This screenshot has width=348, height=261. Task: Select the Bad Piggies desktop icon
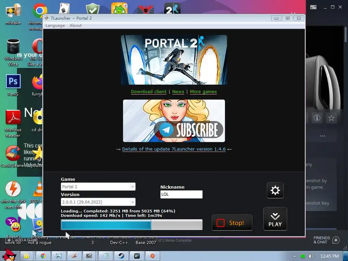[x=119, y=8]
